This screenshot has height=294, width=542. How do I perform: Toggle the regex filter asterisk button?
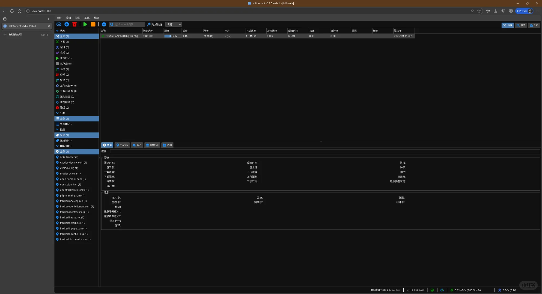point(149,24)
